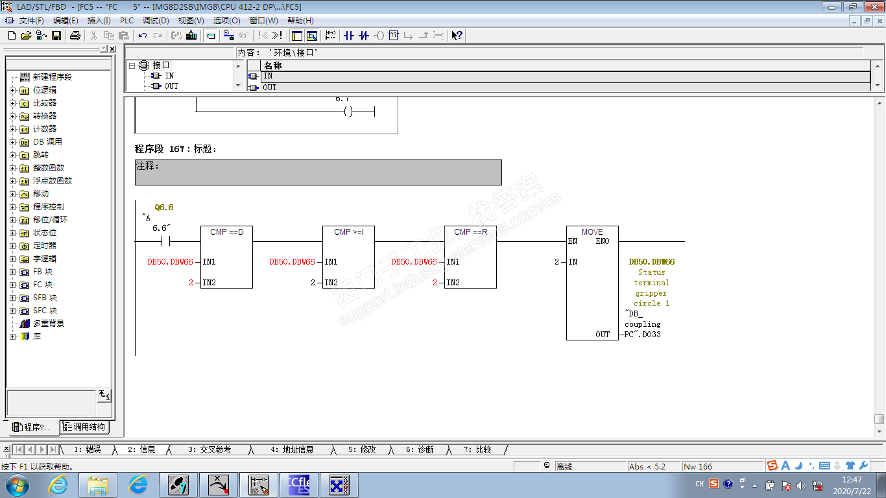Insert empty box toolbar icon
The width and height of the screenshot is (886, 498).
(x=393, y=36)
